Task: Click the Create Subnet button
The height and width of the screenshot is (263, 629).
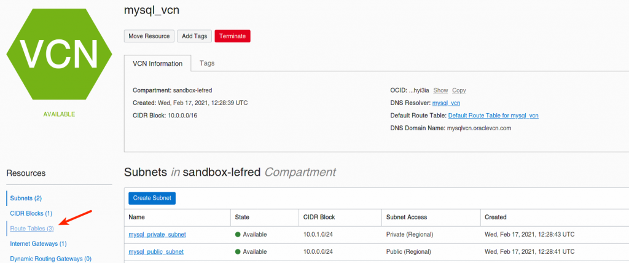Action: [152, 198]
